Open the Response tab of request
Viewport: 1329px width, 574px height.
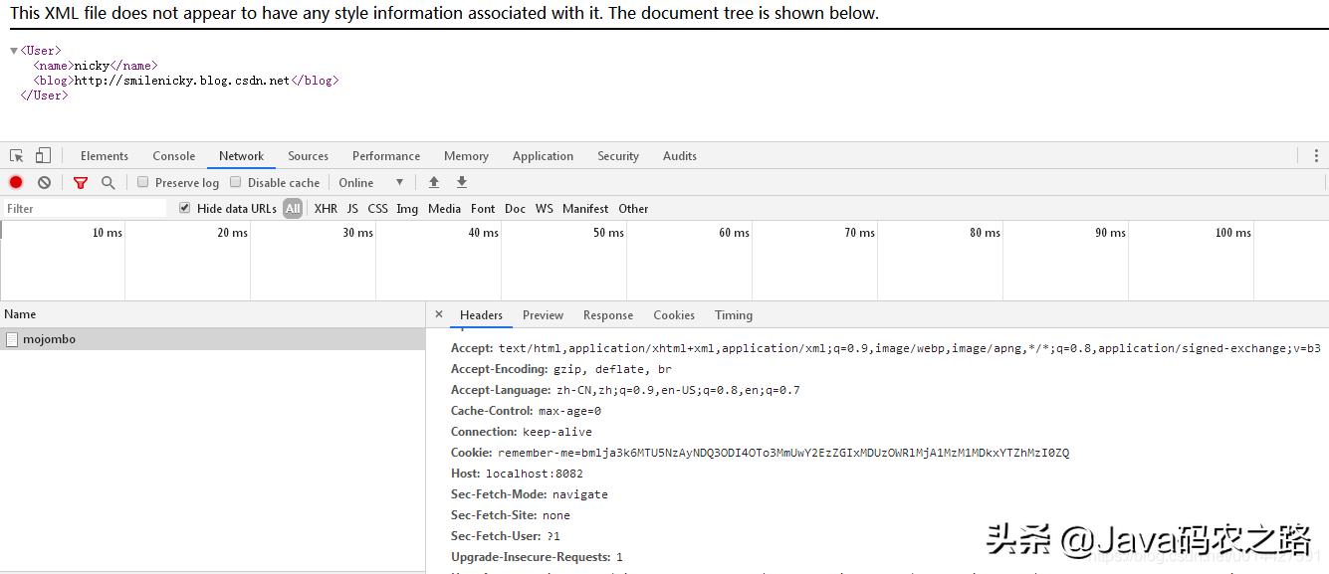coord(607,315)
